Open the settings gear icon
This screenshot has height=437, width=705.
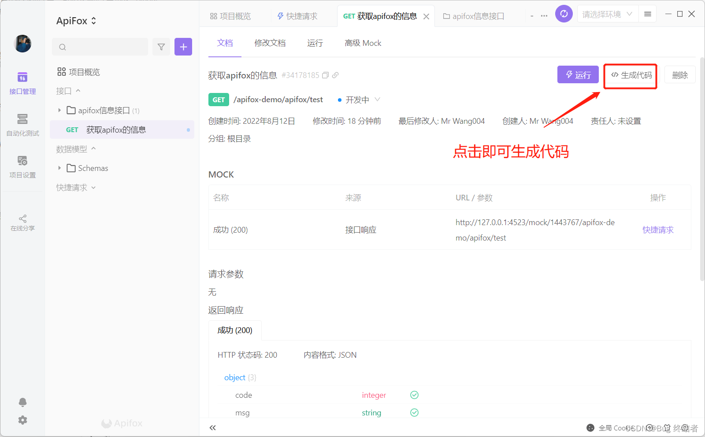(22, 420)
